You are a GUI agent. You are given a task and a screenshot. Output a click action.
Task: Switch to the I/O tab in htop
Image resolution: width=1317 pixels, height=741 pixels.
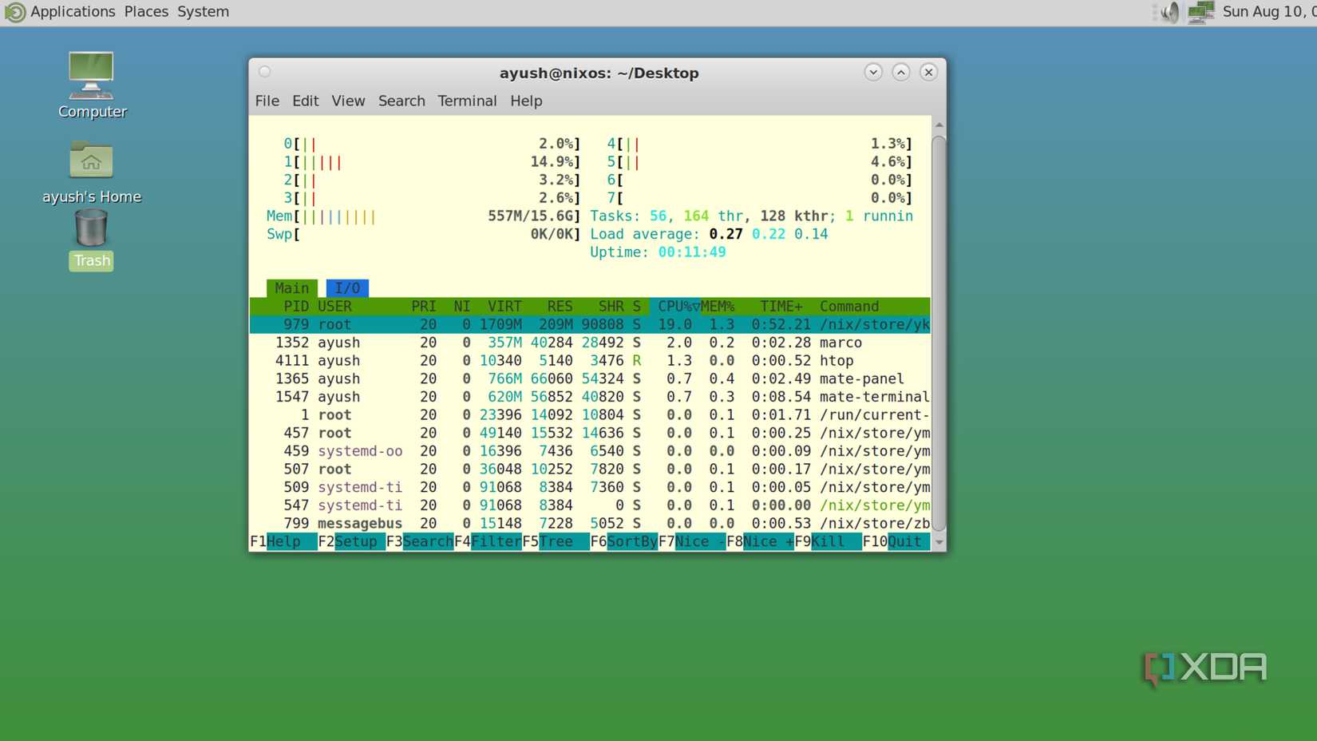tap(348, 287)
